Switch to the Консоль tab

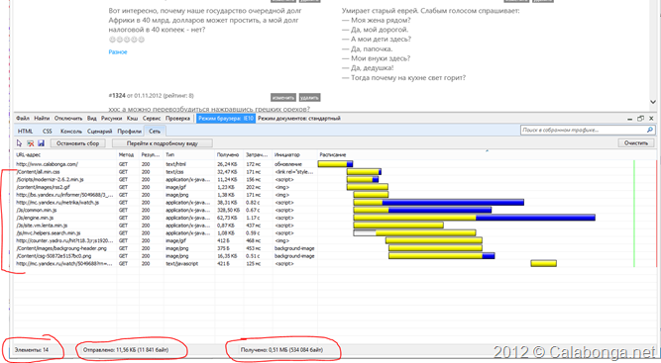tap(70, 132)
